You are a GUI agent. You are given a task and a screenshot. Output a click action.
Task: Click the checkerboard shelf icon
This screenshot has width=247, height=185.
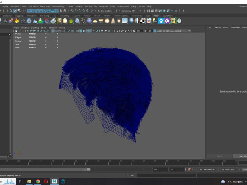tap(143, 21)
